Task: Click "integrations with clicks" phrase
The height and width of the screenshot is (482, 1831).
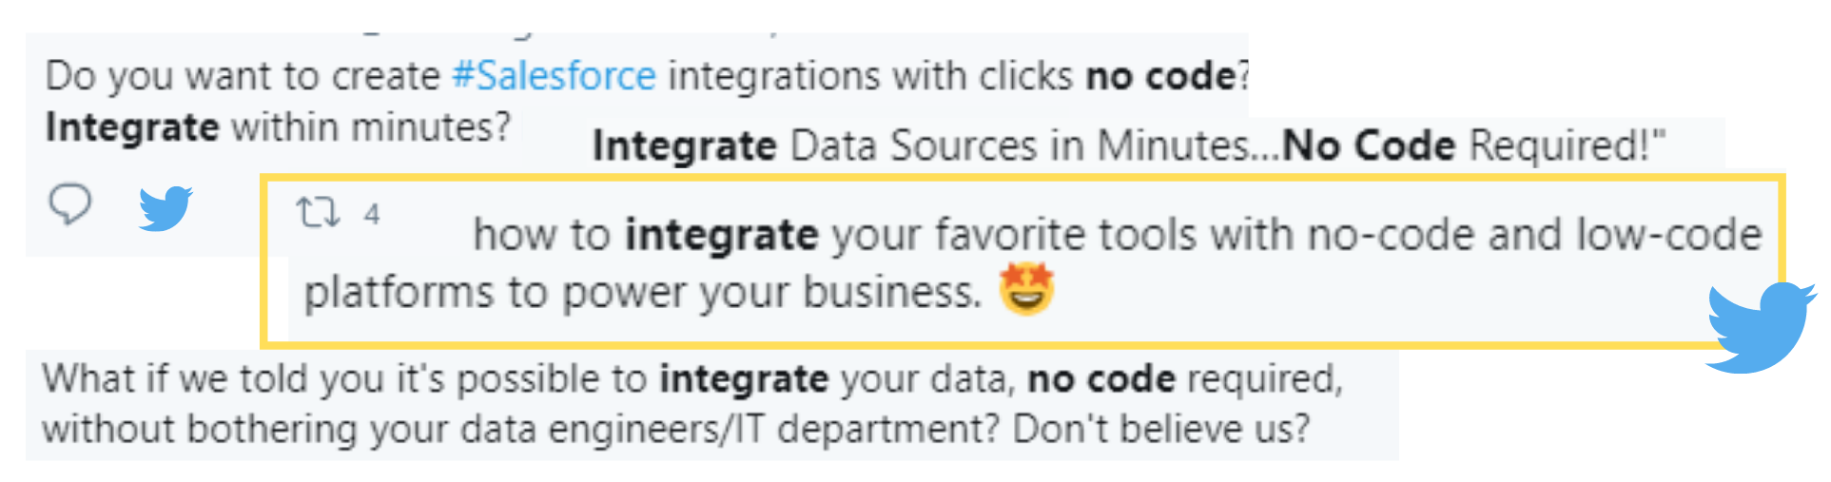Action: [x=870, y=76]
